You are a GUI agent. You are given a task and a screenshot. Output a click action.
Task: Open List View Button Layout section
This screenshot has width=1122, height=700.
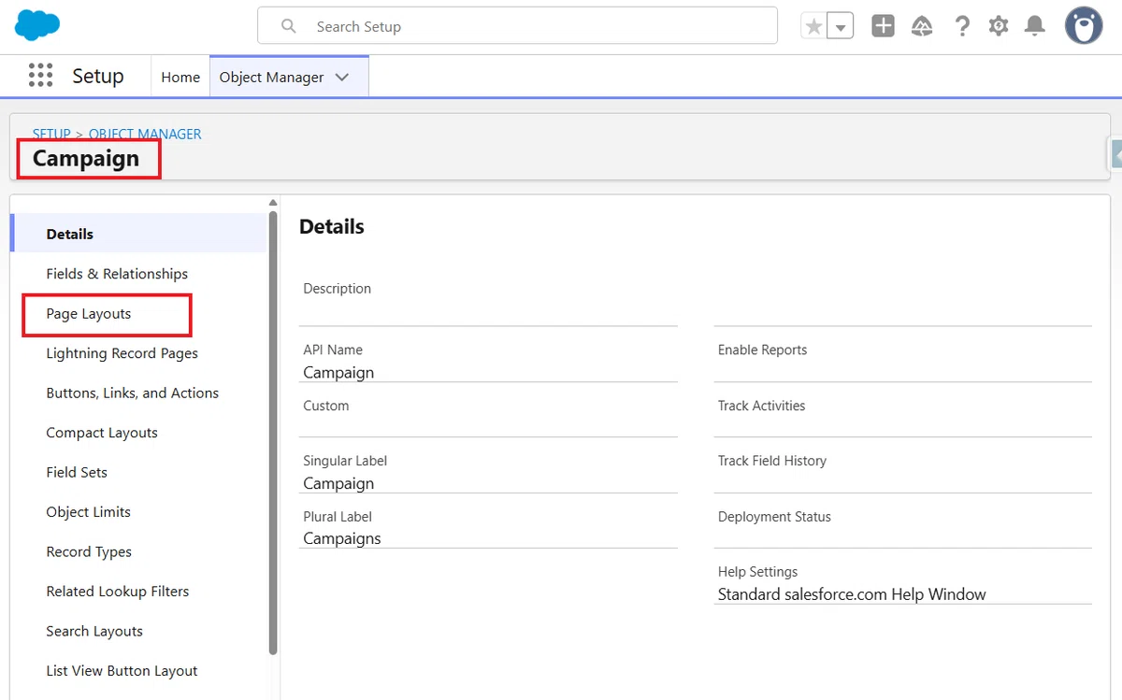122,671
